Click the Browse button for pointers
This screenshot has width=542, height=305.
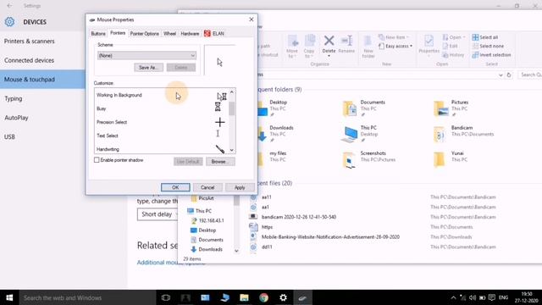220,162
